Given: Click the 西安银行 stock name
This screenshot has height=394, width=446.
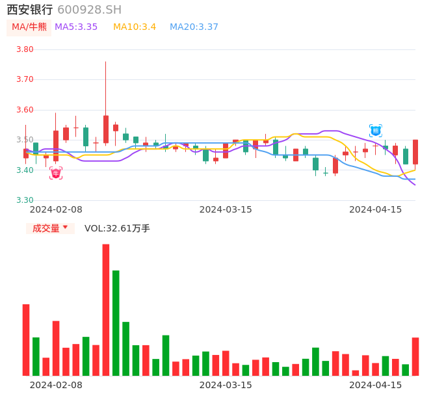Looking at the screenshot, I should pos(30,10).
